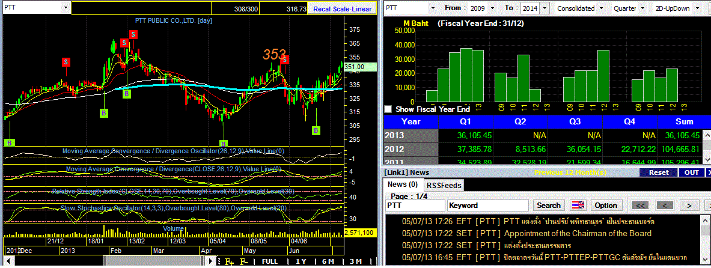
Task: Click the Year column header
Action: 411,121
